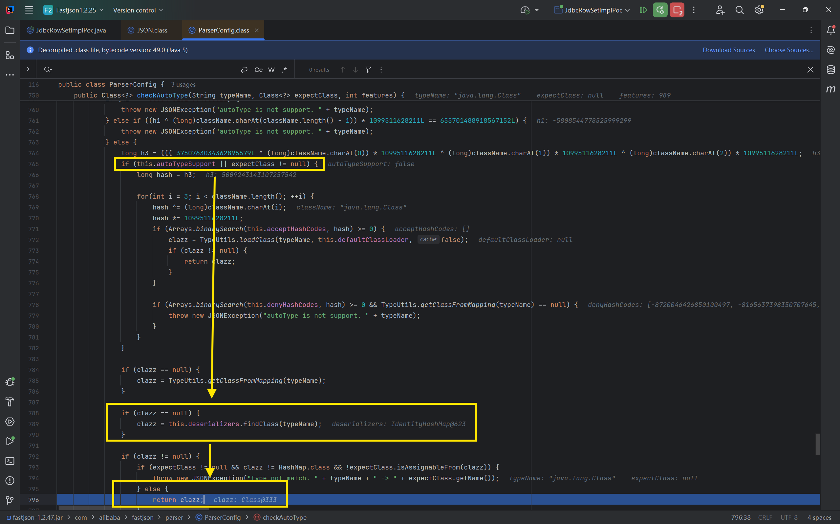Click checkAutoType breadcrumb
Screen dimensions: 840x524
click(280, 517)
